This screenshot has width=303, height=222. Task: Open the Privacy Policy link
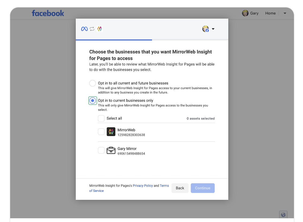[143, 186]
